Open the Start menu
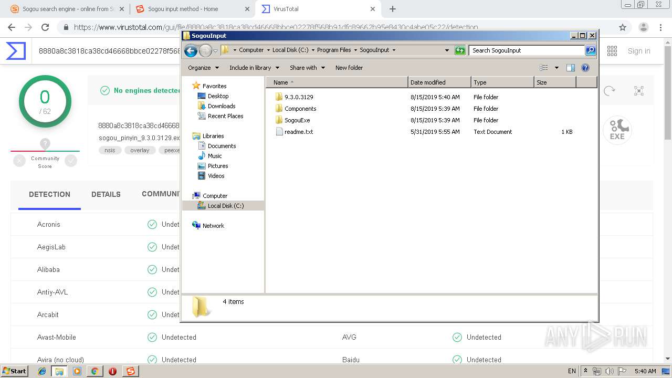672x378 pixels. 14,371
